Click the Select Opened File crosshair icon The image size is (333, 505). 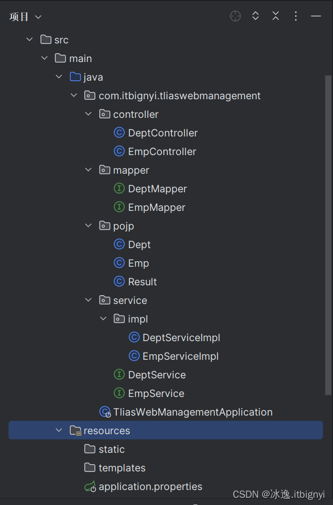pyautogui.click(x=235, y=16)
